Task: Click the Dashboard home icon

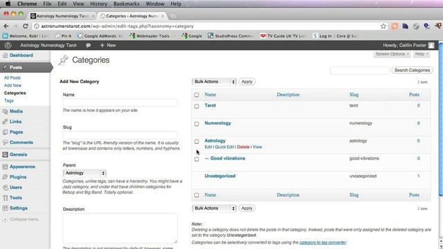Action: click(5, 55)
